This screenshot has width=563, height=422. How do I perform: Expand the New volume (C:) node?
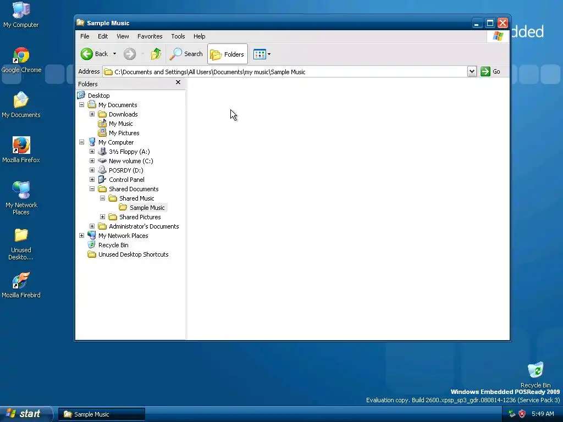tap(92, 161)
